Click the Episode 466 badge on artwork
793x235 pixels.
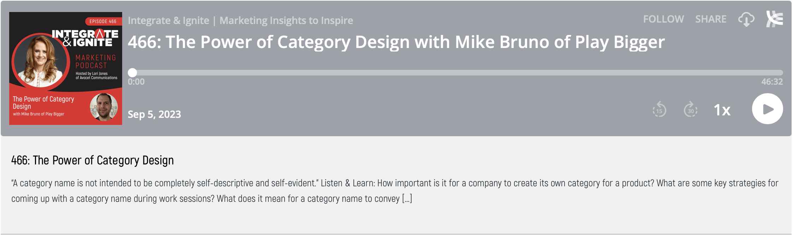103,22
